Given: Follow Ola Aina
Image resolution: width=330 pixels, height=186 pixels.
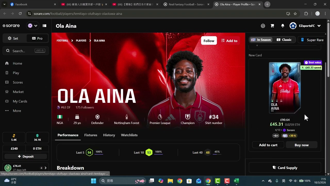Looking at the screenshot, I should [x=209, y=41].
